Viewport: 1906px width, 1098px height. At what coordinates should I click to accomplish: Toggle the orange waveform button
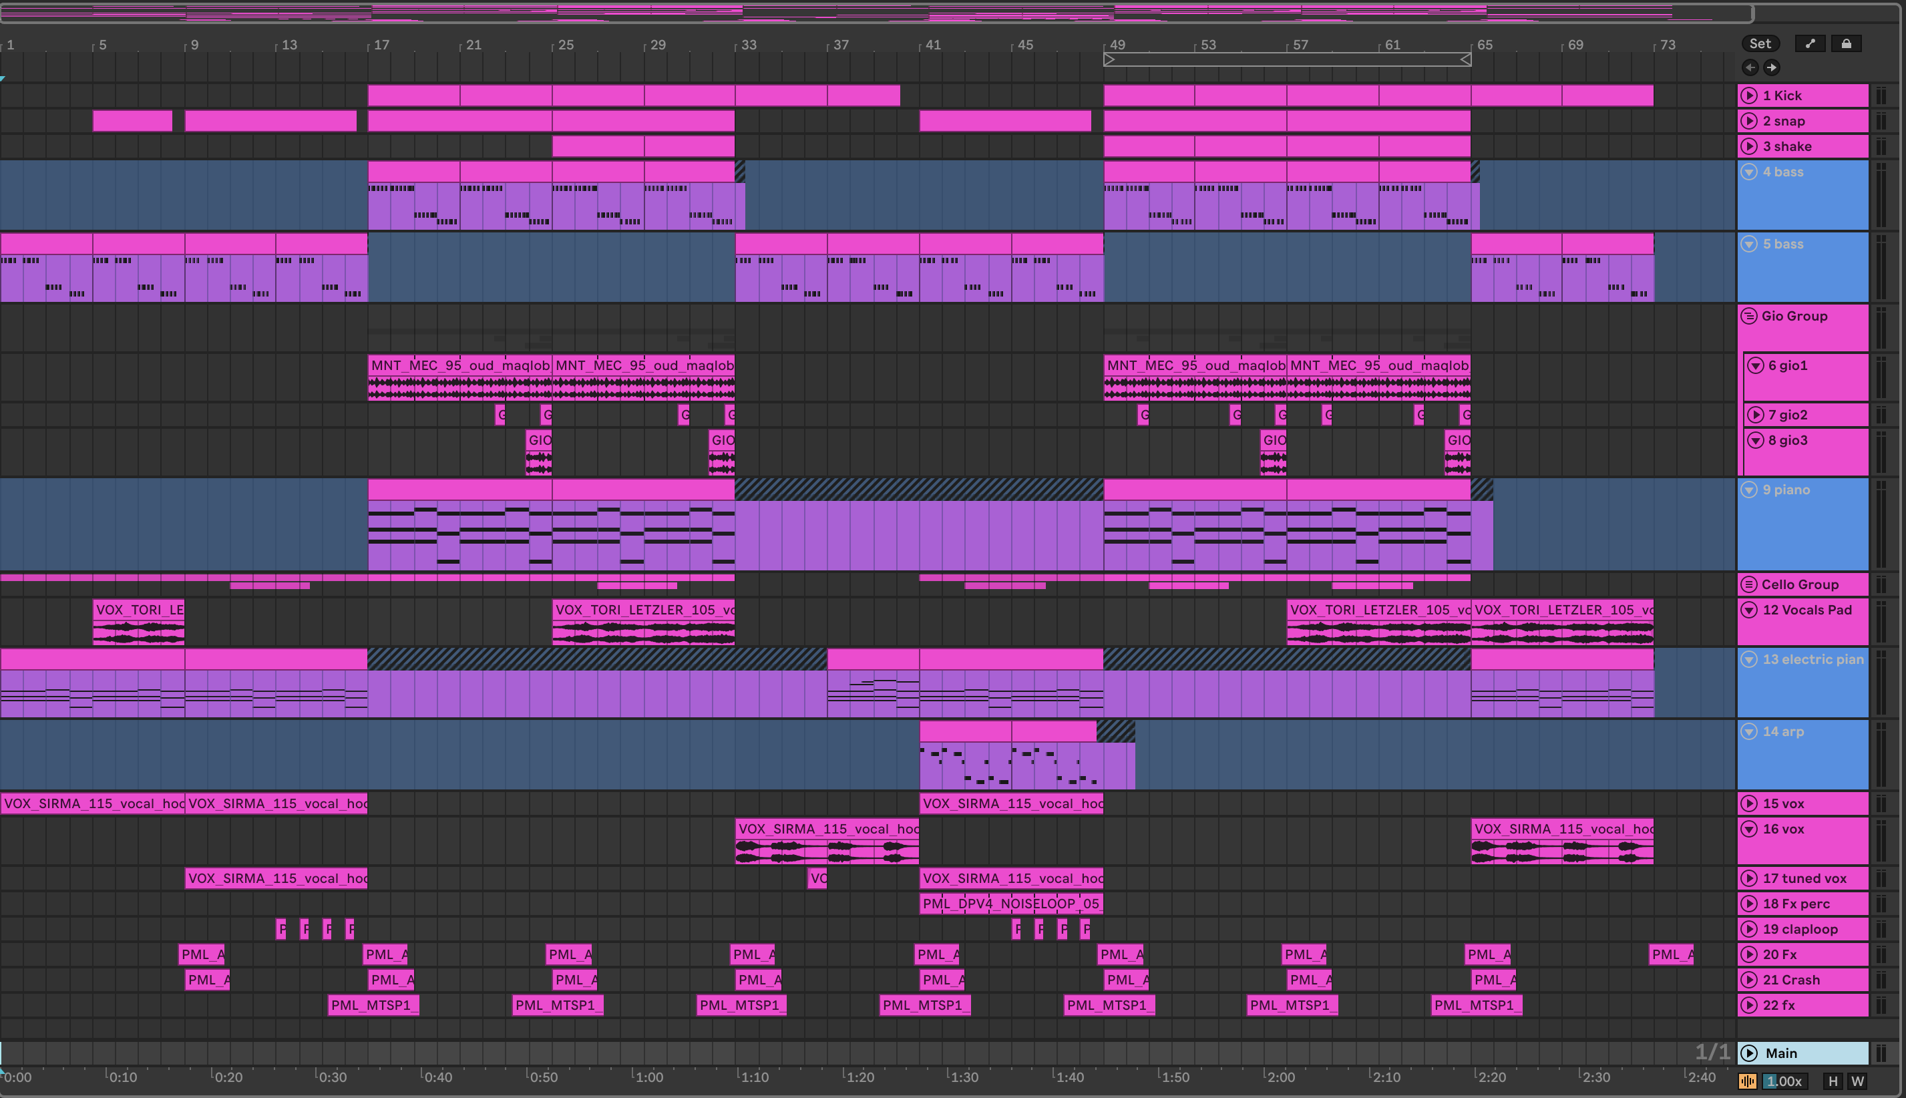(1747, 1081)
